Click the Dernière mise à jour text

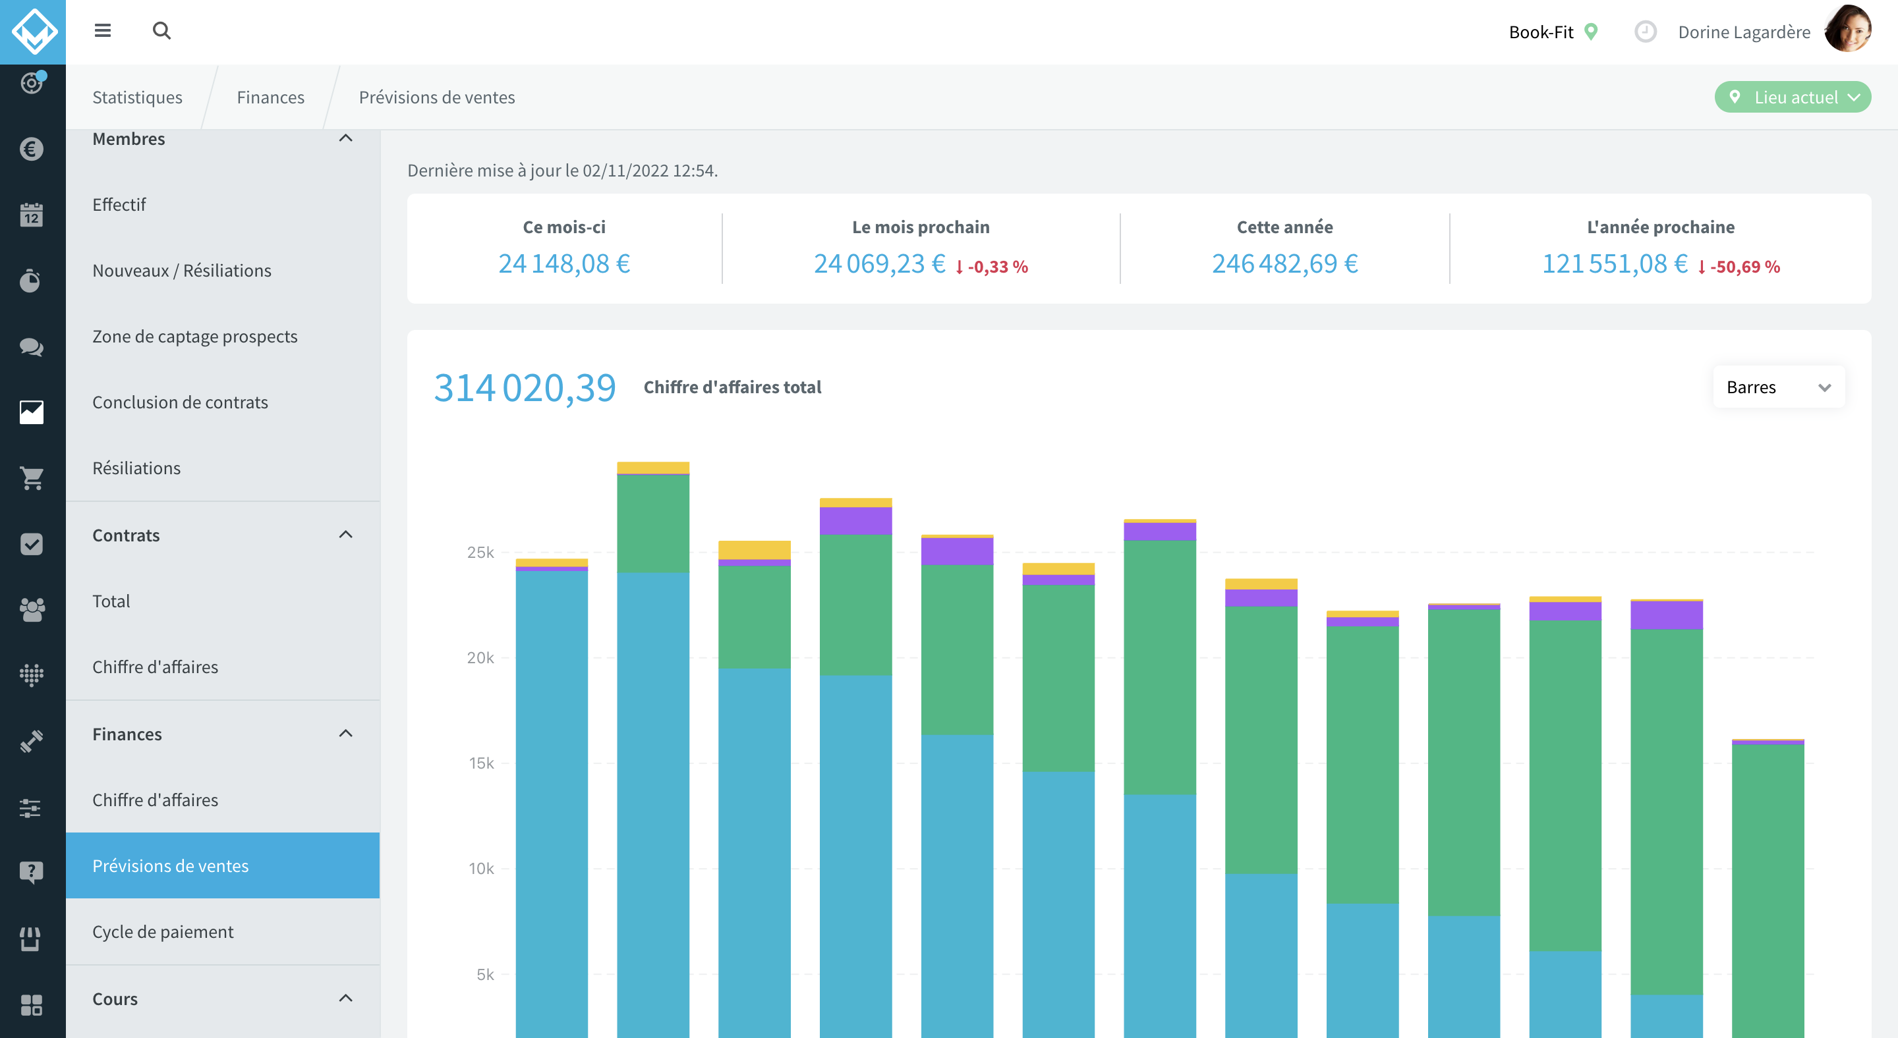(x=562, y=171)
